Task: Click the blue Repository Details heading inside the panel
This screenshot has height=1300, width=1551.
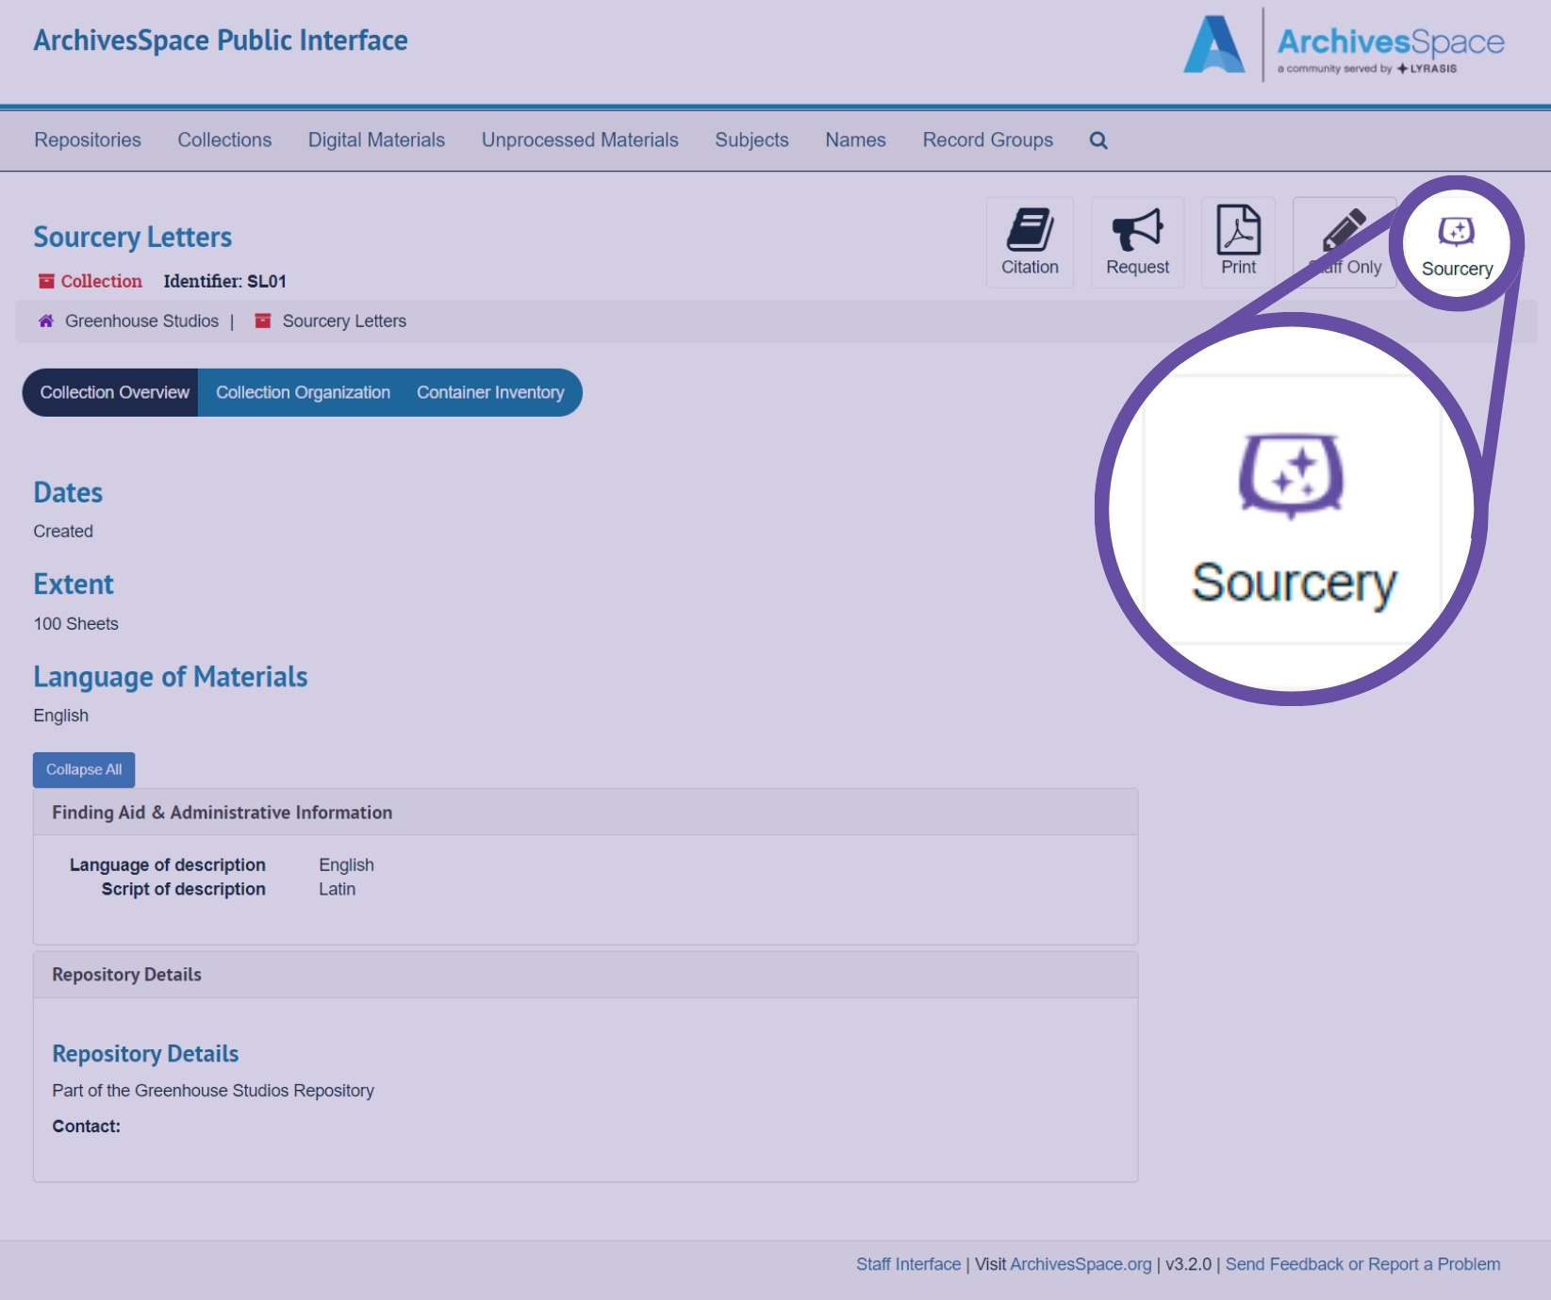Action: click(145, 1054)
